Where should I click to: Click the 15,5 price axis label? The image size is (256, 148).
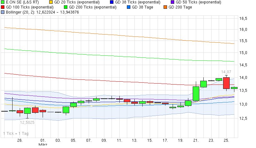click(x=243, y=41)
